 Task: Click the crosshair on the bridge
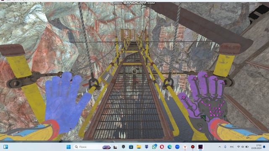134,71
